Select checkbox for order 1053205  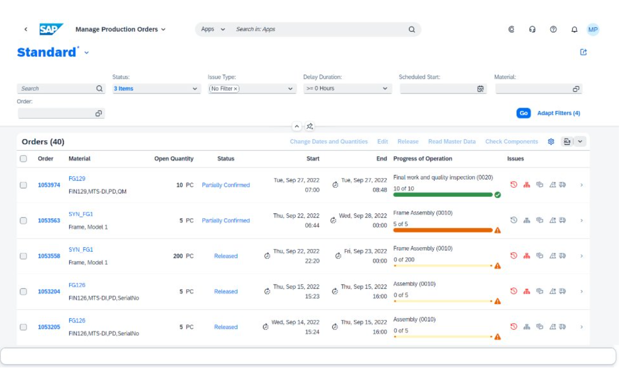24,327
